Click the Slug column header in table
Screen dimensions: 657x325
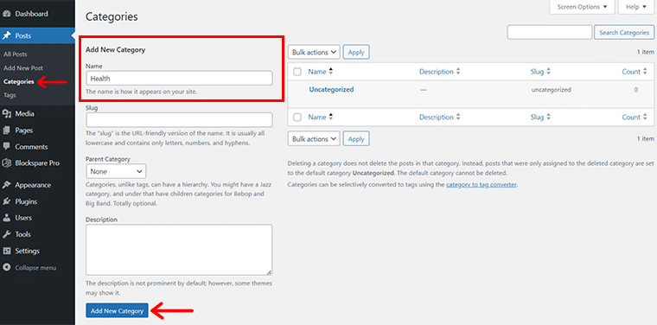click(x=537, y=72)
